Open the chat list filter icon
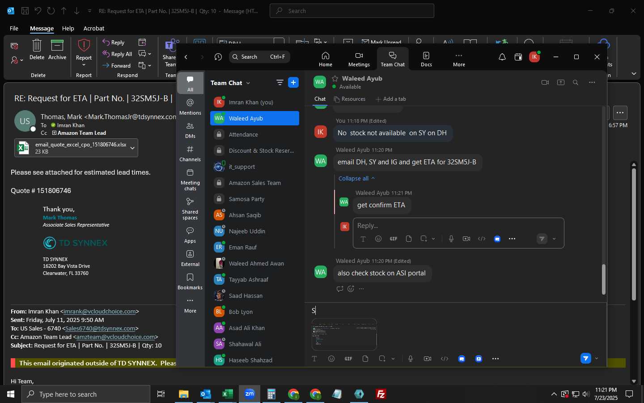This screenshot has width=644, height=403. point(280,82)
